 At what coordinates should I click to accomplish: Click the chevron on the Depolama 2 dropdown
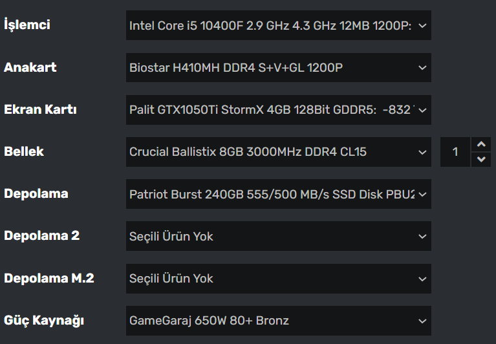[422, 236]
